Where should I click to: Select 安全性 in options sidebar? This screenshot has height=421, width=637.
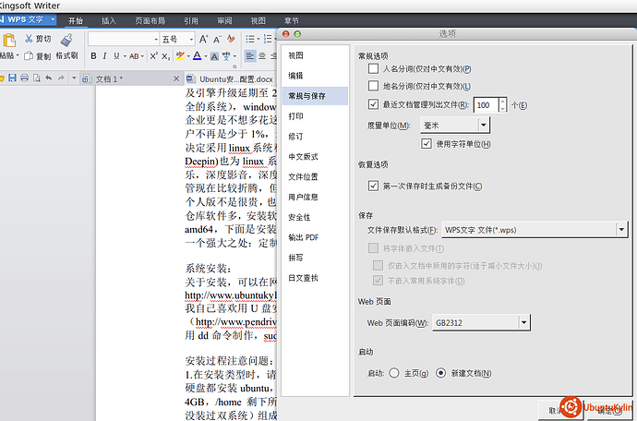(315, 217)
